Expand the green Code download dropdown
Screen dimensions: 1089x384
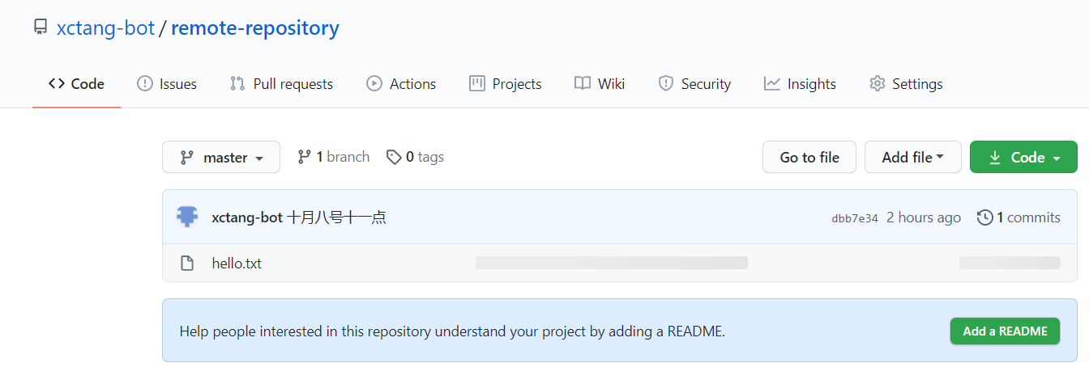click(1023, 157)
